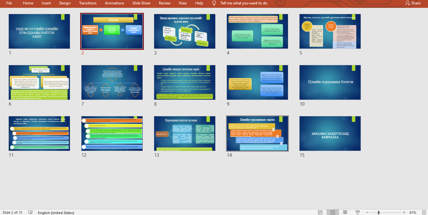The image size is (428, 215).
Task: Select slide 14 thumbnail
Action: click(x=257, y=134)
